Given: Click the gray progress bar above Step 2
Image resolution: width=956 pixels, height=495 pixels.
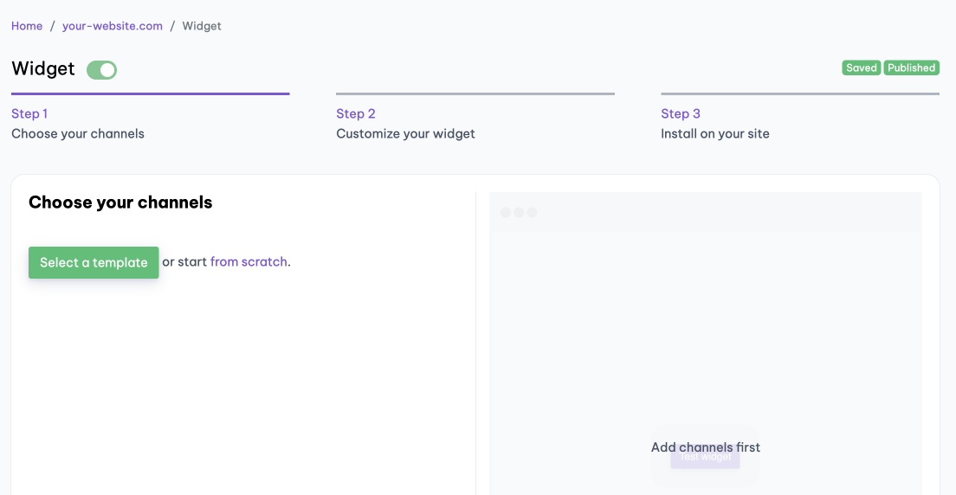Looking at the screenshot, I should 475,93.
